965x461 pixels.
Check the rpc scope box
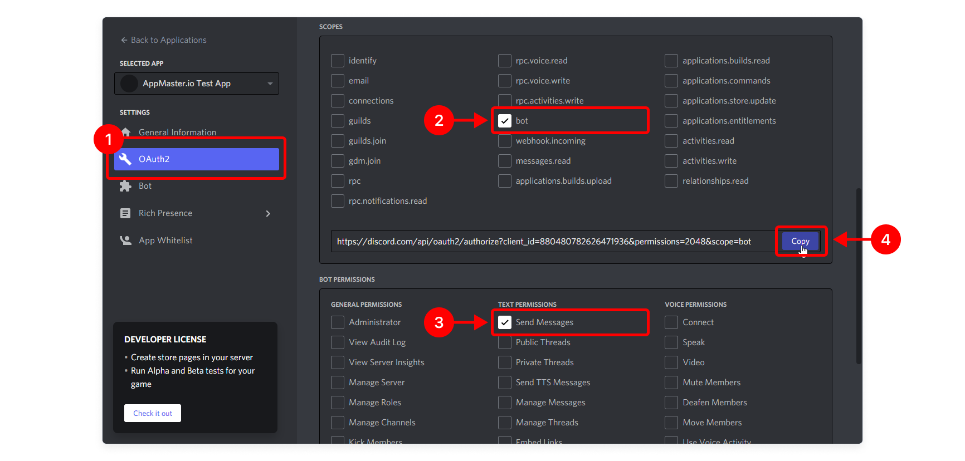click(x=338, y=181)
